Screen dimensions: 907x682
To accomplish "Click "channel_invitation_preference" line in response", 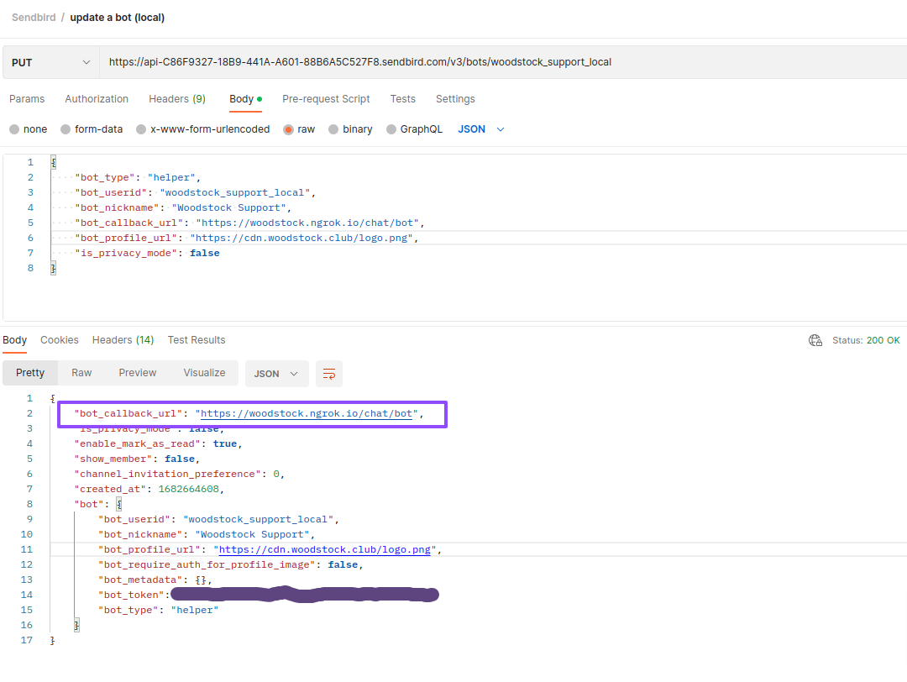I will click(180, 474).
